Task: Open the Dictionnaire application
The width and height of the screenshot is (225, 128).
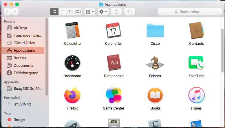Action: pyautogui.click(x=114, y=63)
